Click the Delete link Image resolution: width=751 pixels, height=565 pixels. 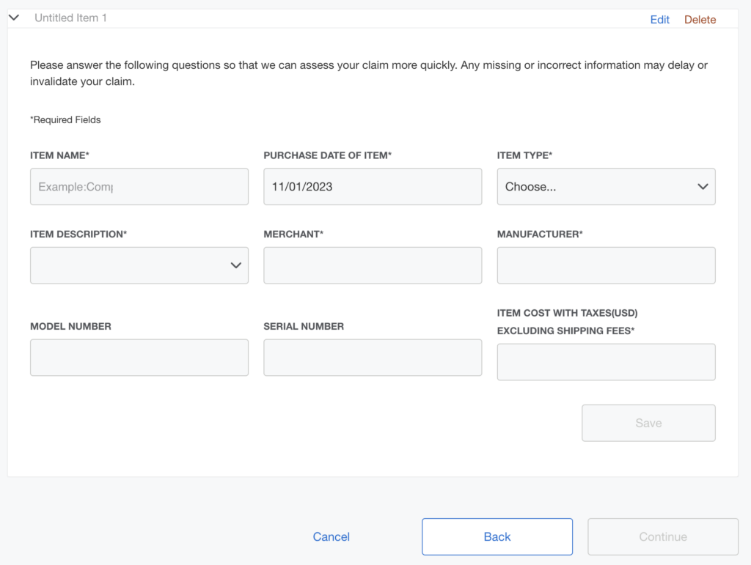[700, 19]
